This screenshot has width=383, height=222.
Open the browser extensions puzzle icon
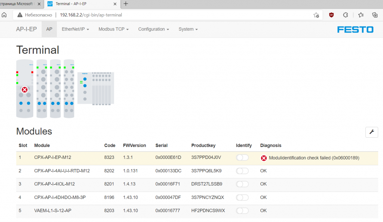point(345,15)
